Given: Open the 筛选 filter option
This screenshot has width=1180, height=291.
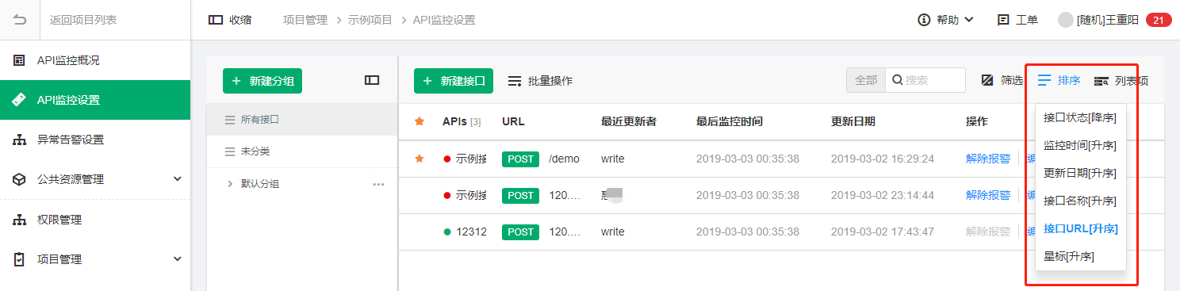Looking at the screenshot, I should (x=1002, y=80).
